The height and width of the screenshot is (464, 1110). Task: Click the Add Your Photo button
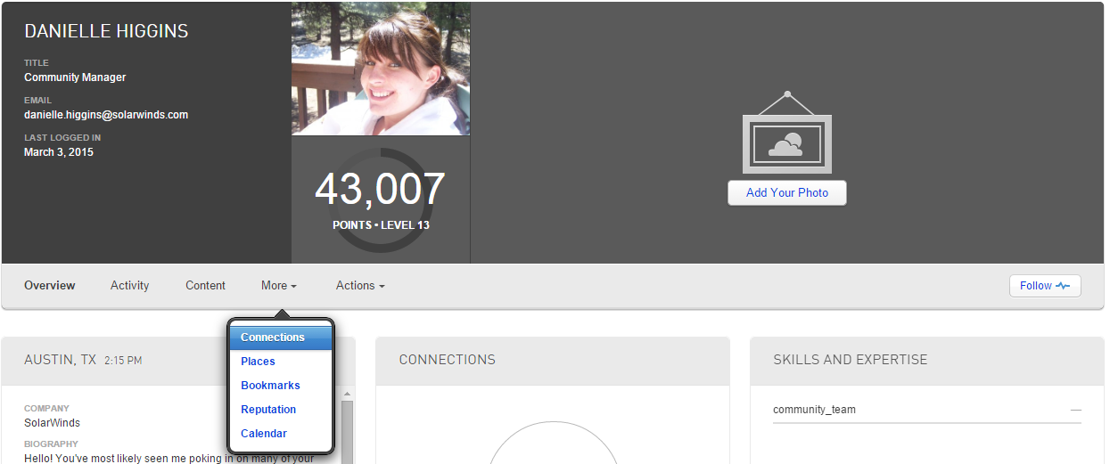(787, 193)
